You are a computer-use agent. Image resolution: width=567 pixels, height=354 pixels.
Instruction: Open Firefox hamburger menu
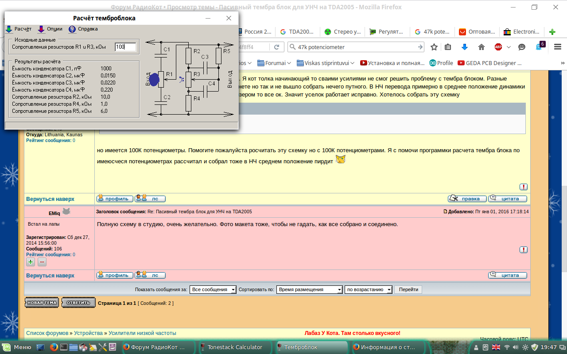(x=558, y=47)
